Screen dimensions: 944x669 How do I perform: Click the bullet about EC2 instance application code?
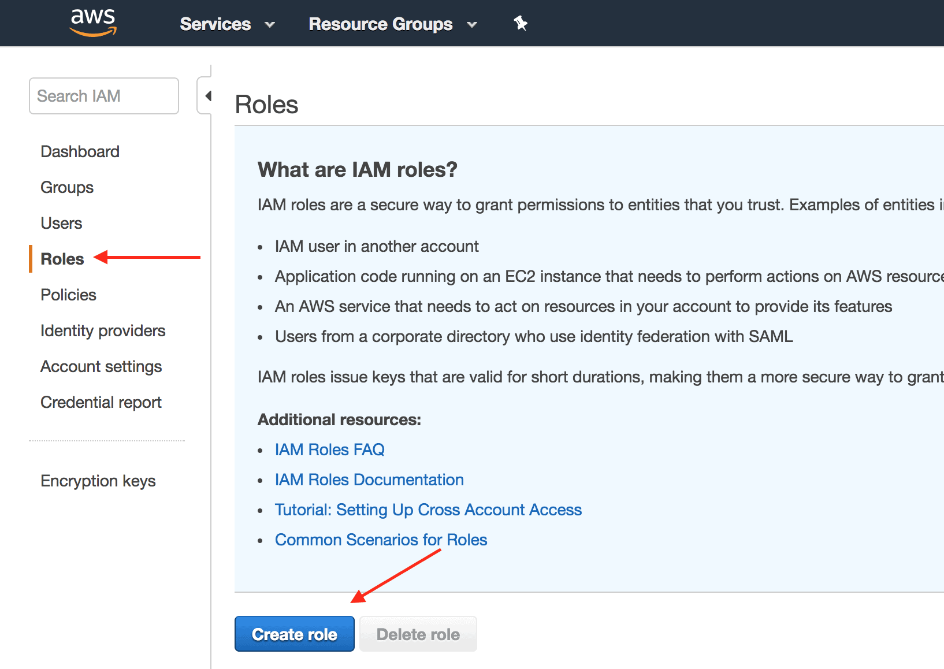(x=609, y=276)
